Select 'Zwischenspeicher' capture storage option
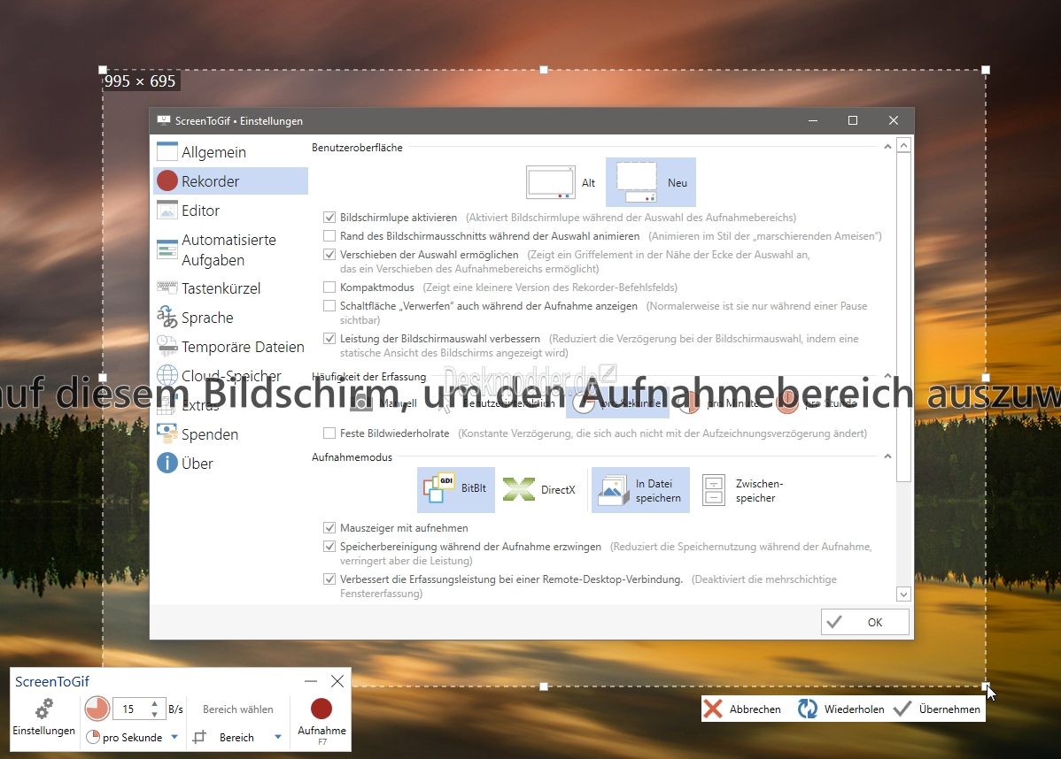The height and width of the screenshot is (759, 1061). pyautogui.click(x=742, y=490)
